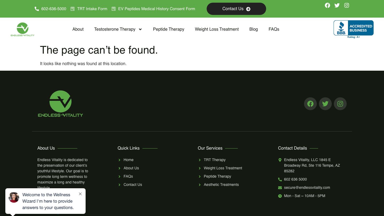Image resolution: width=384 pixels, height=216 pixels.
Task: Open EV Peptides Medical History Consent Form
Action: click(156, 9)
